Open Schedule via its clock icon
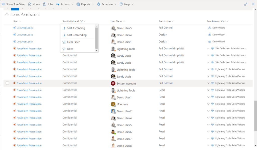Screen dimensions: 257x150 tap(99, 4)
